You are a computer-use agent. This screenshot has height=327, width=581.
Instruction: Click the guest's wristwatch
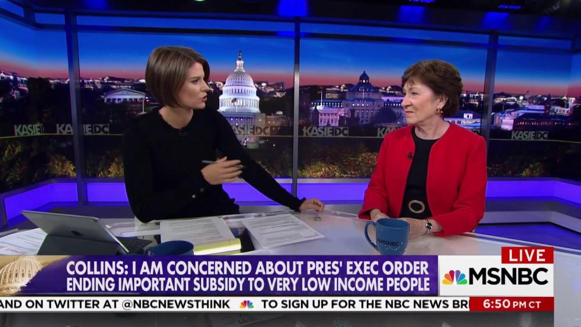(428, 225)
